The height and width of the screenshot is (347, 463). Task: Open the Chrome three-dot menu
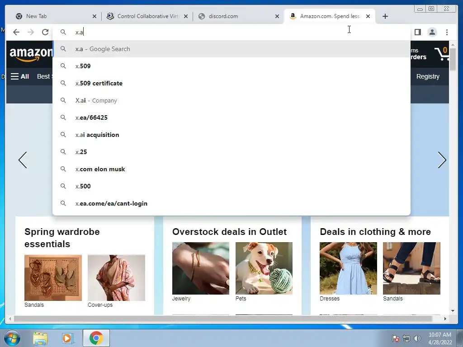click(447, 32)
